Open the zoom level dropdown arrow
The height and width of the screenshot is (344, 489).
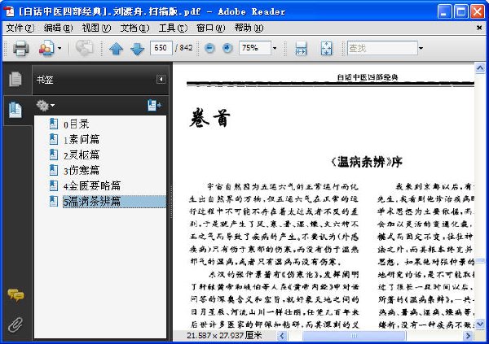tap(275, 48)
